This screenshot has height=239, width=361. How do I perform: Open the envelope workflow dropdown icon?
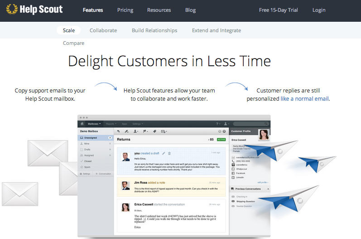point(164,132)
